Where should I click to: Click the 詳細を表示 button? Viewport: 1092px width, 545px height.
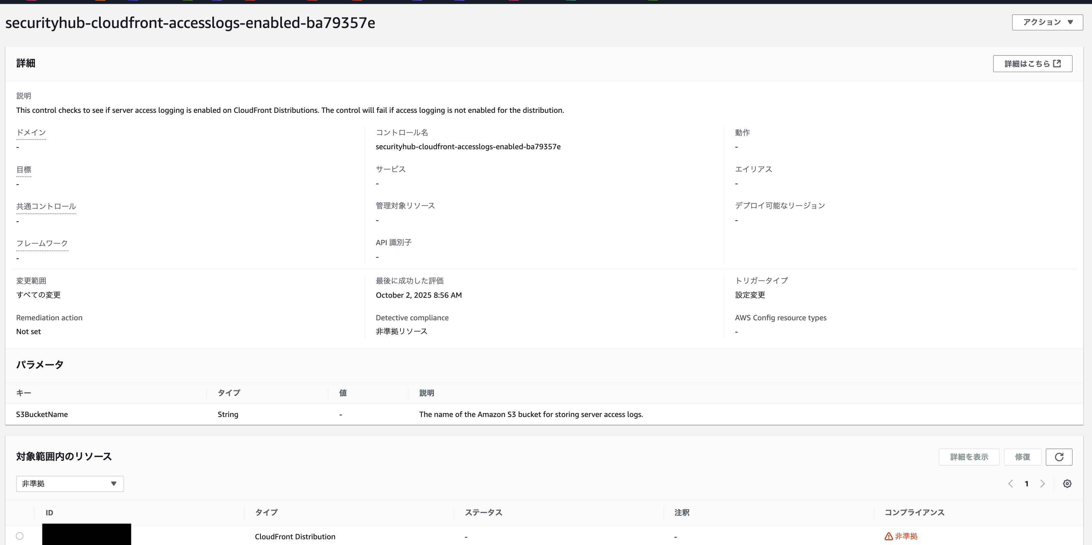[x=969, y=457]
